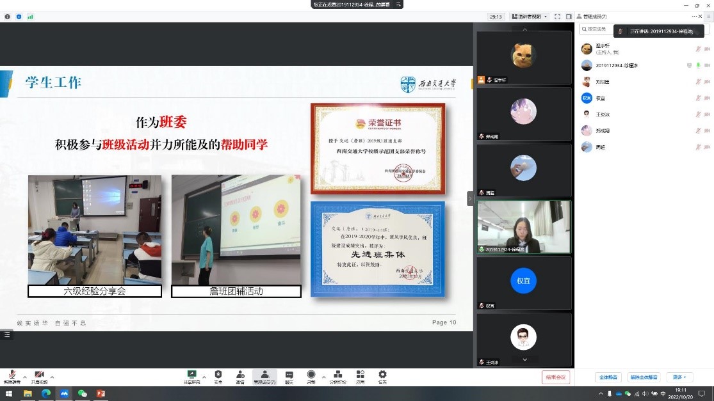Screen dimensions: 714x401
Task: Toggle microphone for participant 刘翊田
Action: coord(699,82)
